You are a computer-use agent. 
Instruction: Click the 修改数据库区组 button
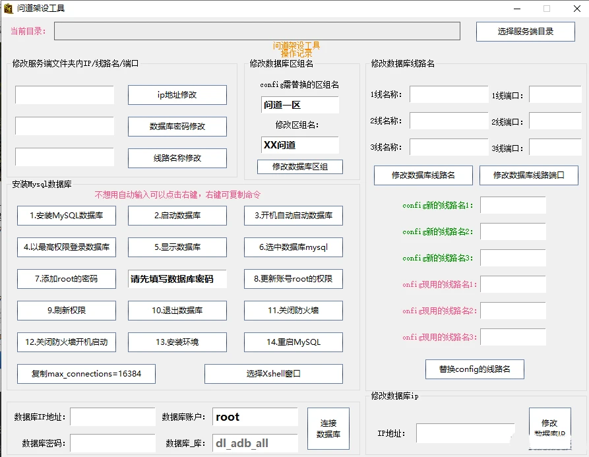pyautogui.click(x=299, y=167)
